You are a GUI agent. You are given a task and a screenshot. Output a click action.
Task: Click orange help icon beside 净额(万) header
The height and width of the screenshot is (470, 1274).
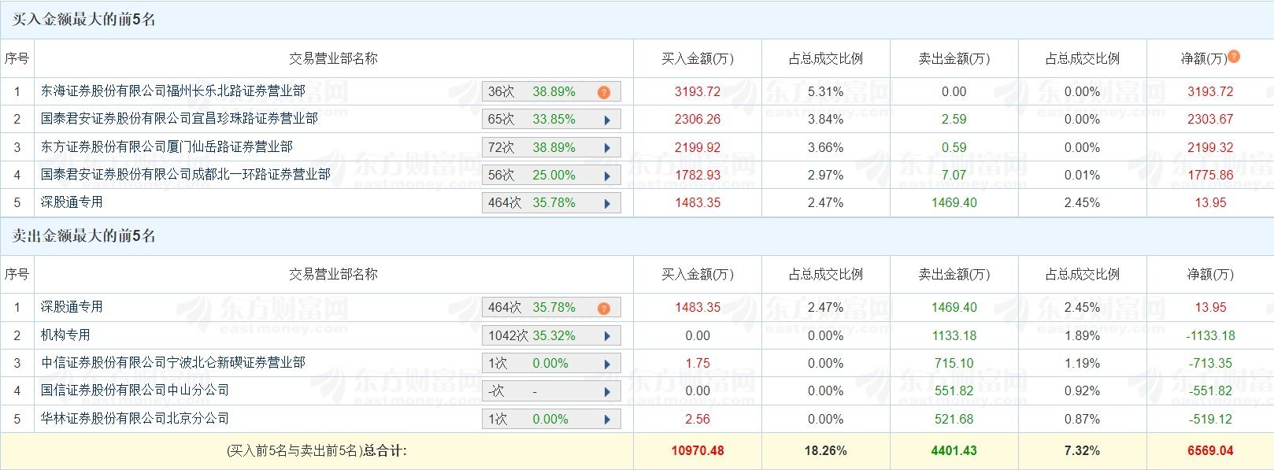coord(1234,56)
